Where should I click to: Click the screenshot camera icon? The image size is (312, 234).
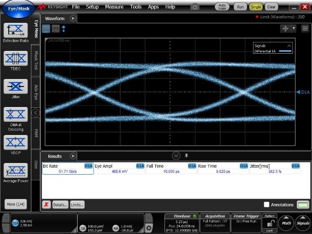pos(195,7)
